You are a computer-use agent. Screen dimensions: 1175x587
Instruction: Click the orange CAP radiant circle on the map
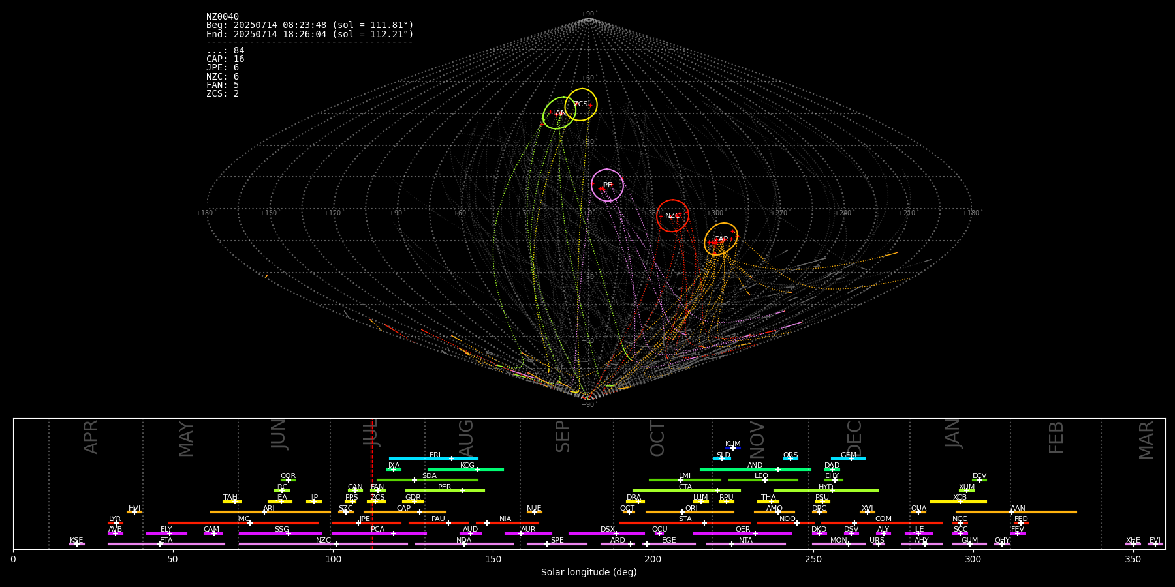tap(721, 239)
